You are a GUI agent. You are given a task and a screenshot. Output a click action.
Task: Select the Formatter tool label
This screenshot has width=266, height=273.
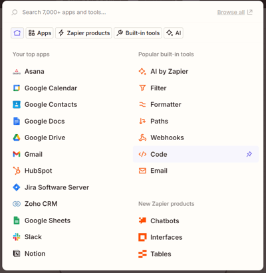tap(166, 104)
